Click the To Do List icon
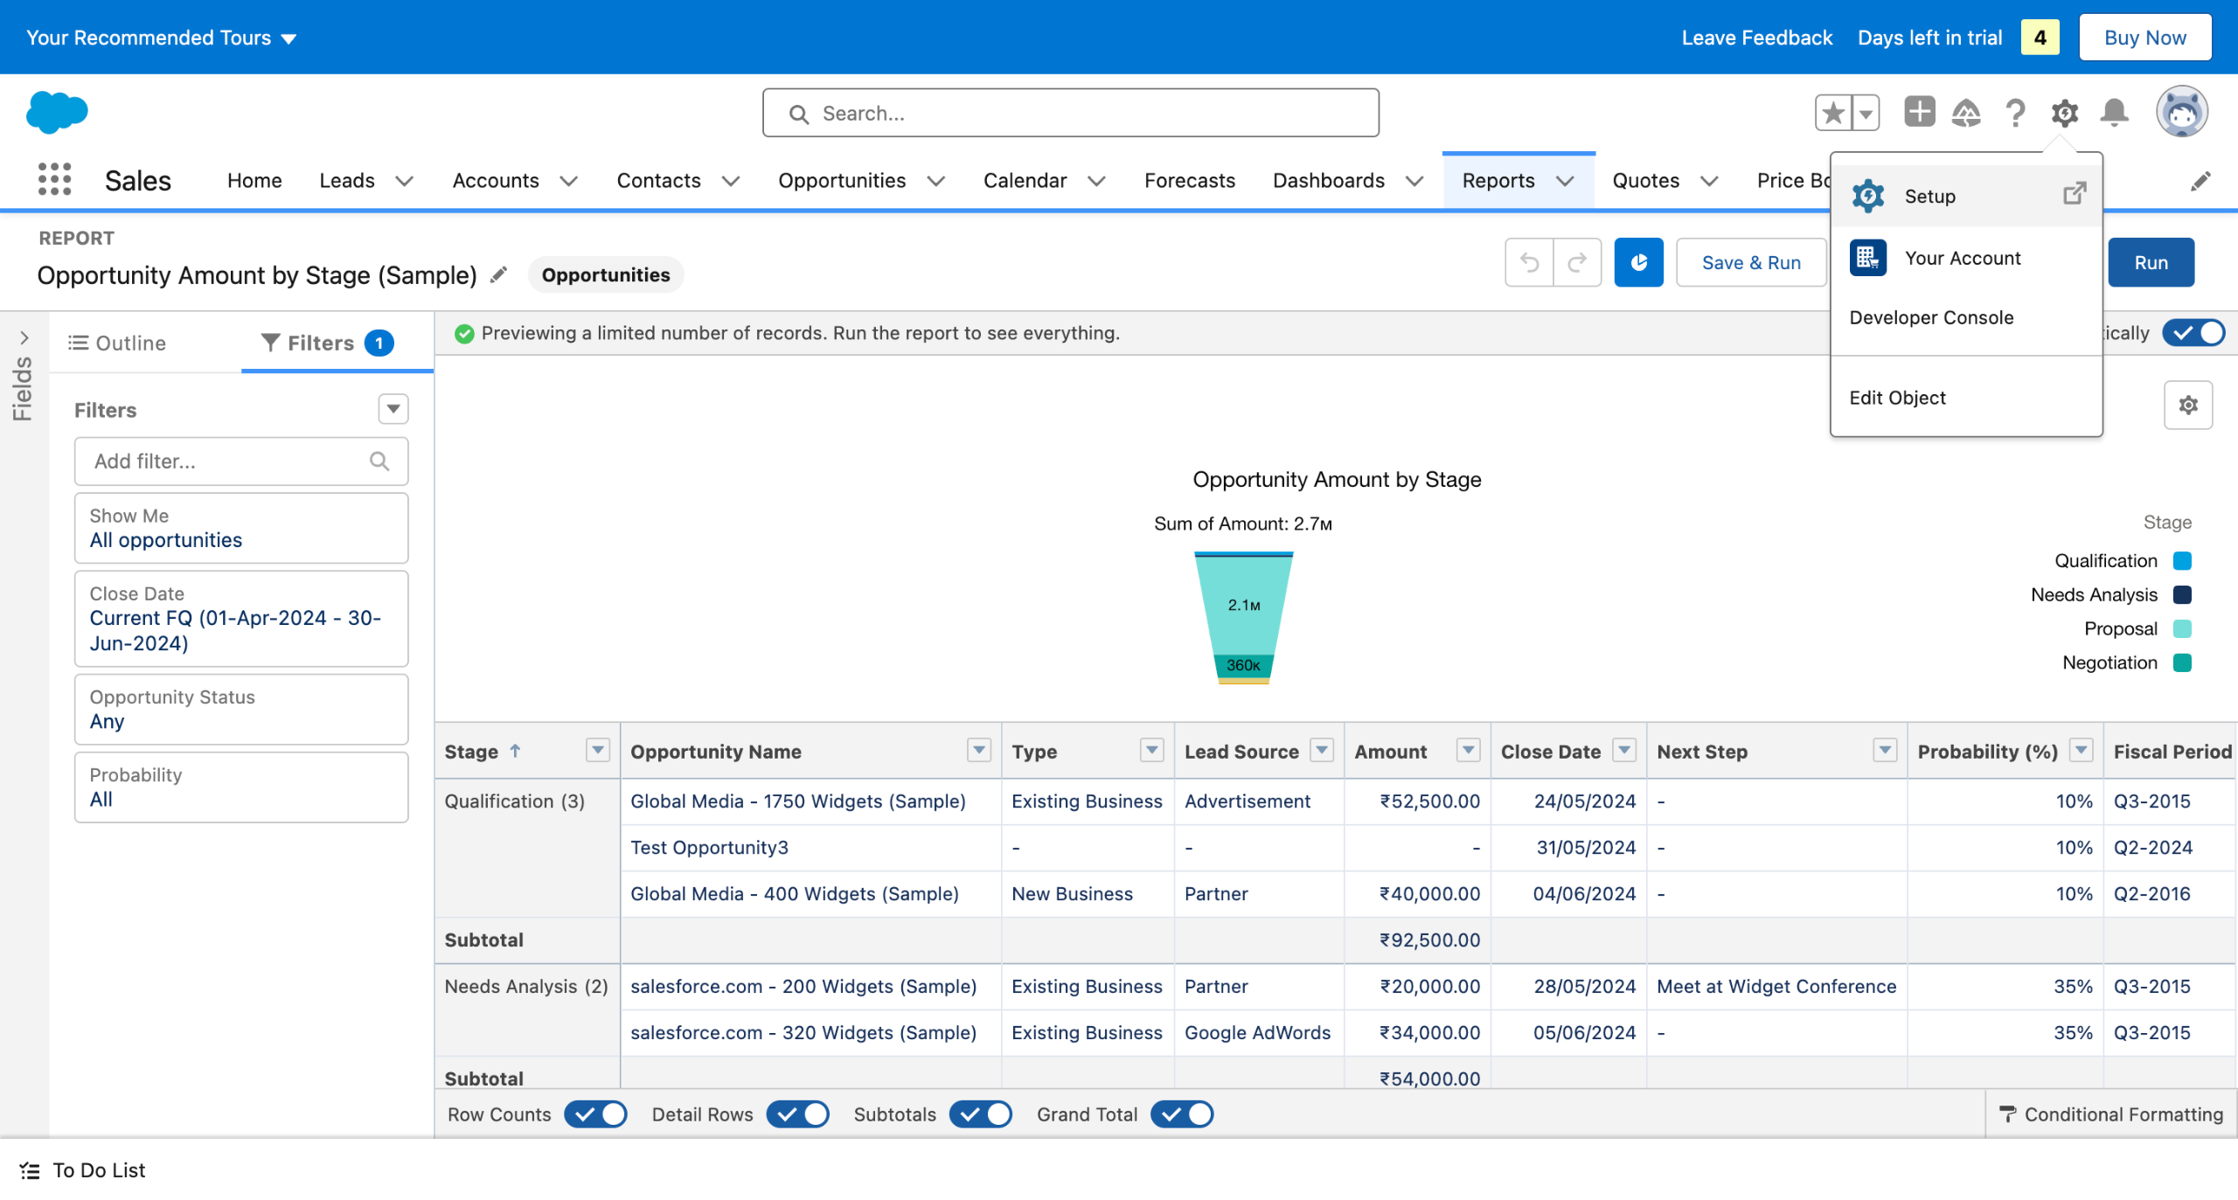This screenshot has height=1200, width=2238. point(31,1170)
